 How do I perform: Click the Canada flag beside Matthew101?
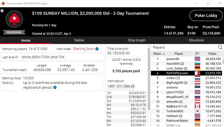197,106
